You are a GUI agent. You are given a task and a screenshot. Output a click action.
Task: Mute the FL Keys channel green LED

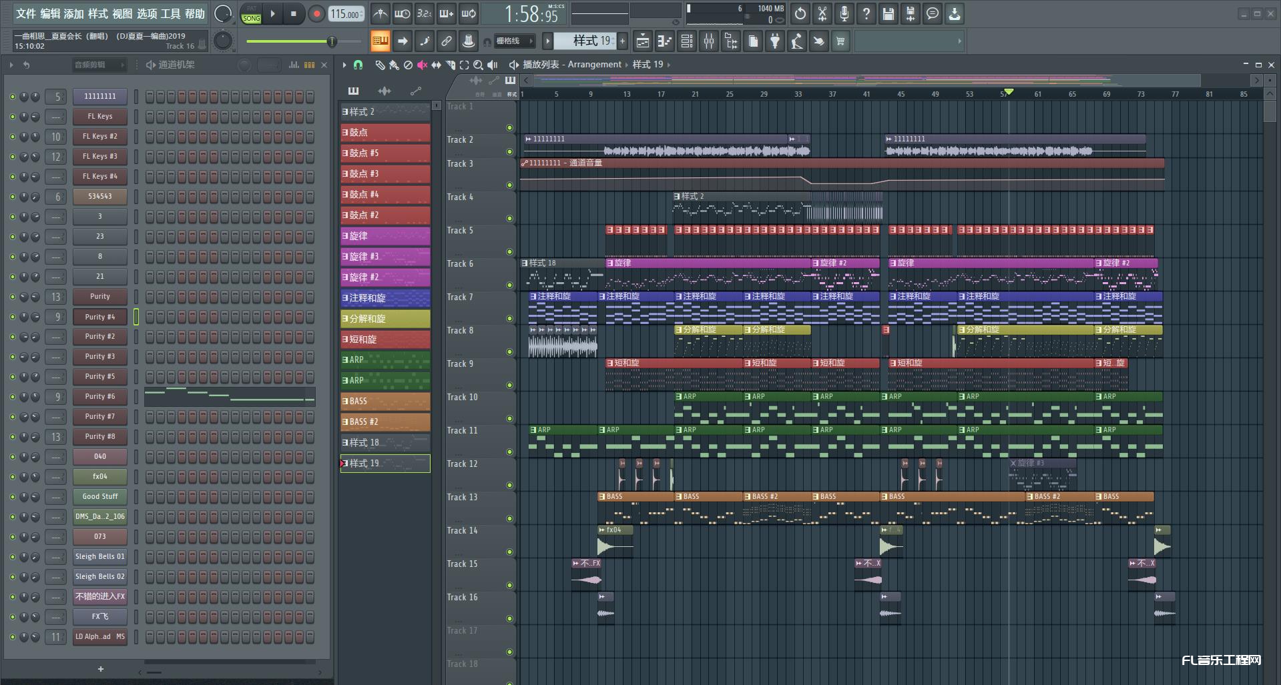click(12, 117)
